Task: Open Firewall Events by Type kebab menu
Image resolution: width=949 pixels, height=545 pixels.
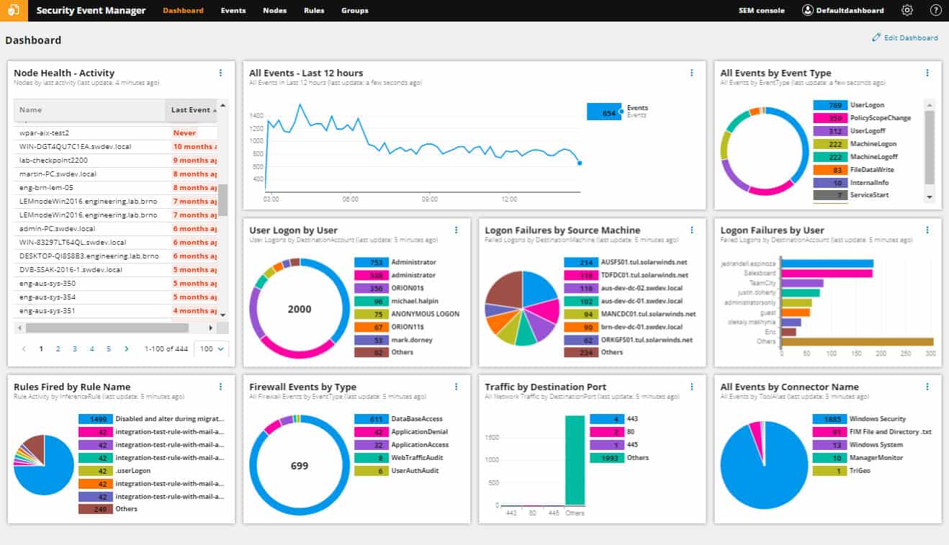Action: click(x=456, y=387)
